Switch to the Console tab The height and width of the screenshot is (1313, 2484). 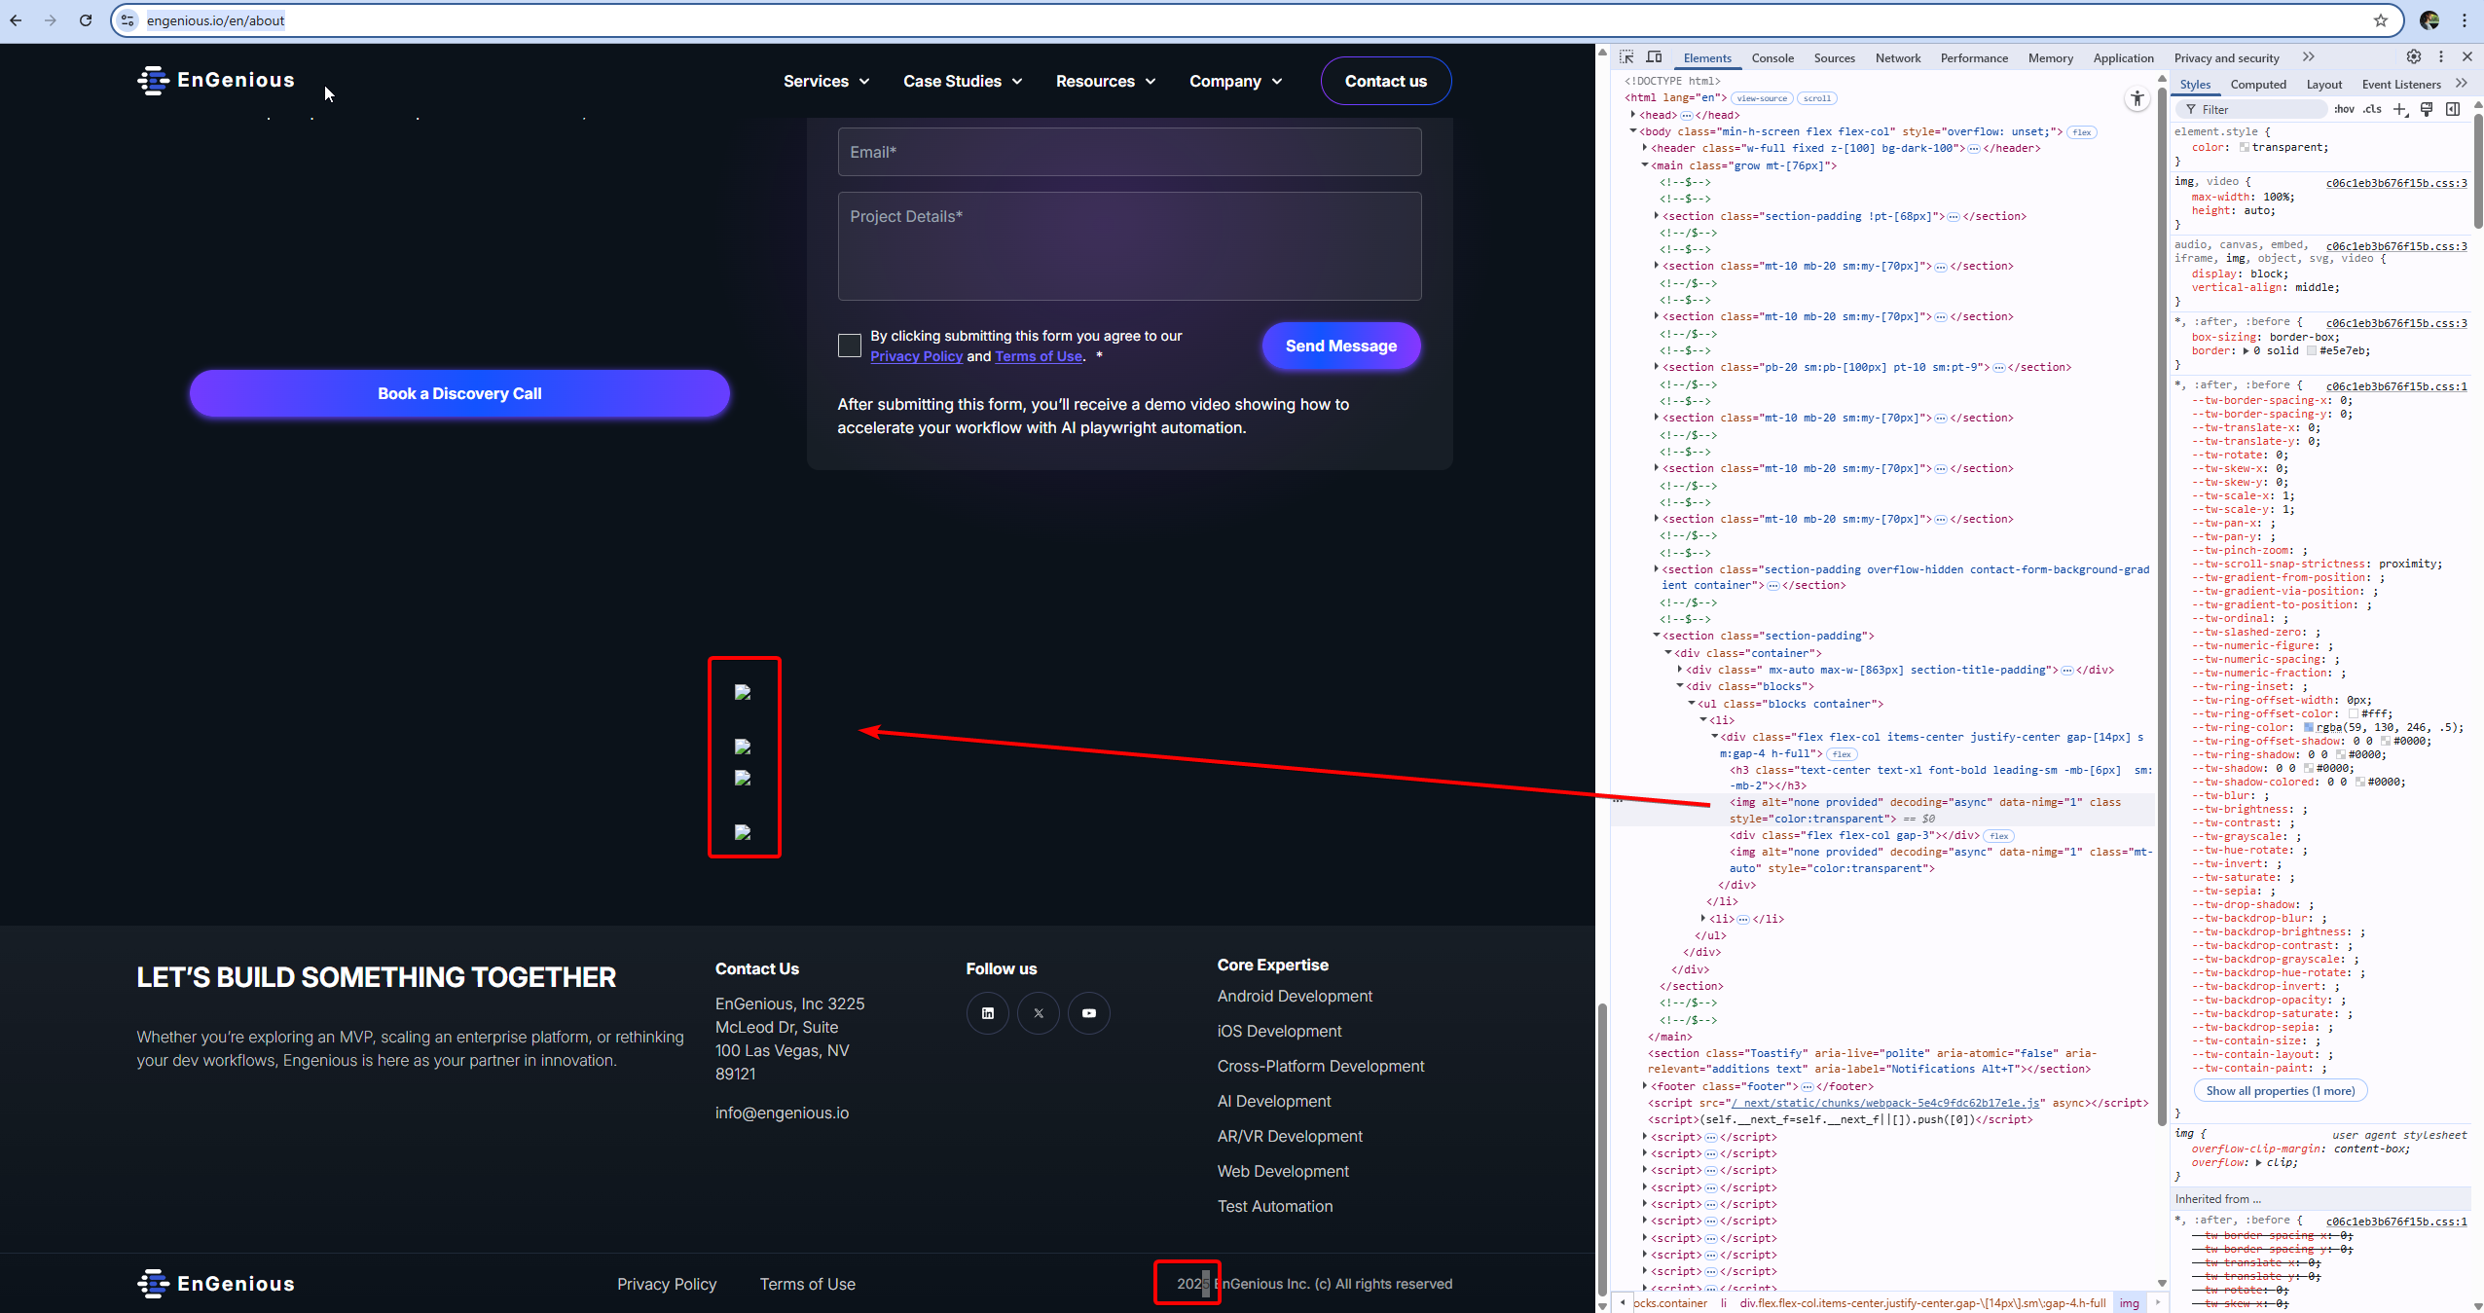[x=1772, y=58]
